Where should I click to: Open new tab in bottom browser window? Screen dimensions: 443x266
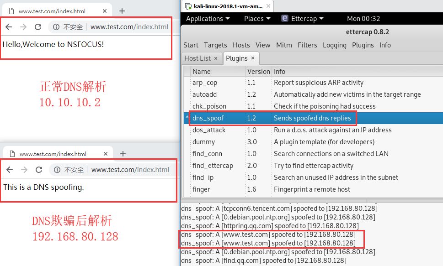pos(123,154)
